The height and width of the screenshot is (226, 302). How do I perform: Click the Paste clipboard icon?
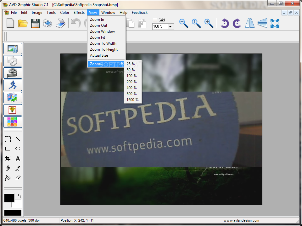(x=142, y=23)
